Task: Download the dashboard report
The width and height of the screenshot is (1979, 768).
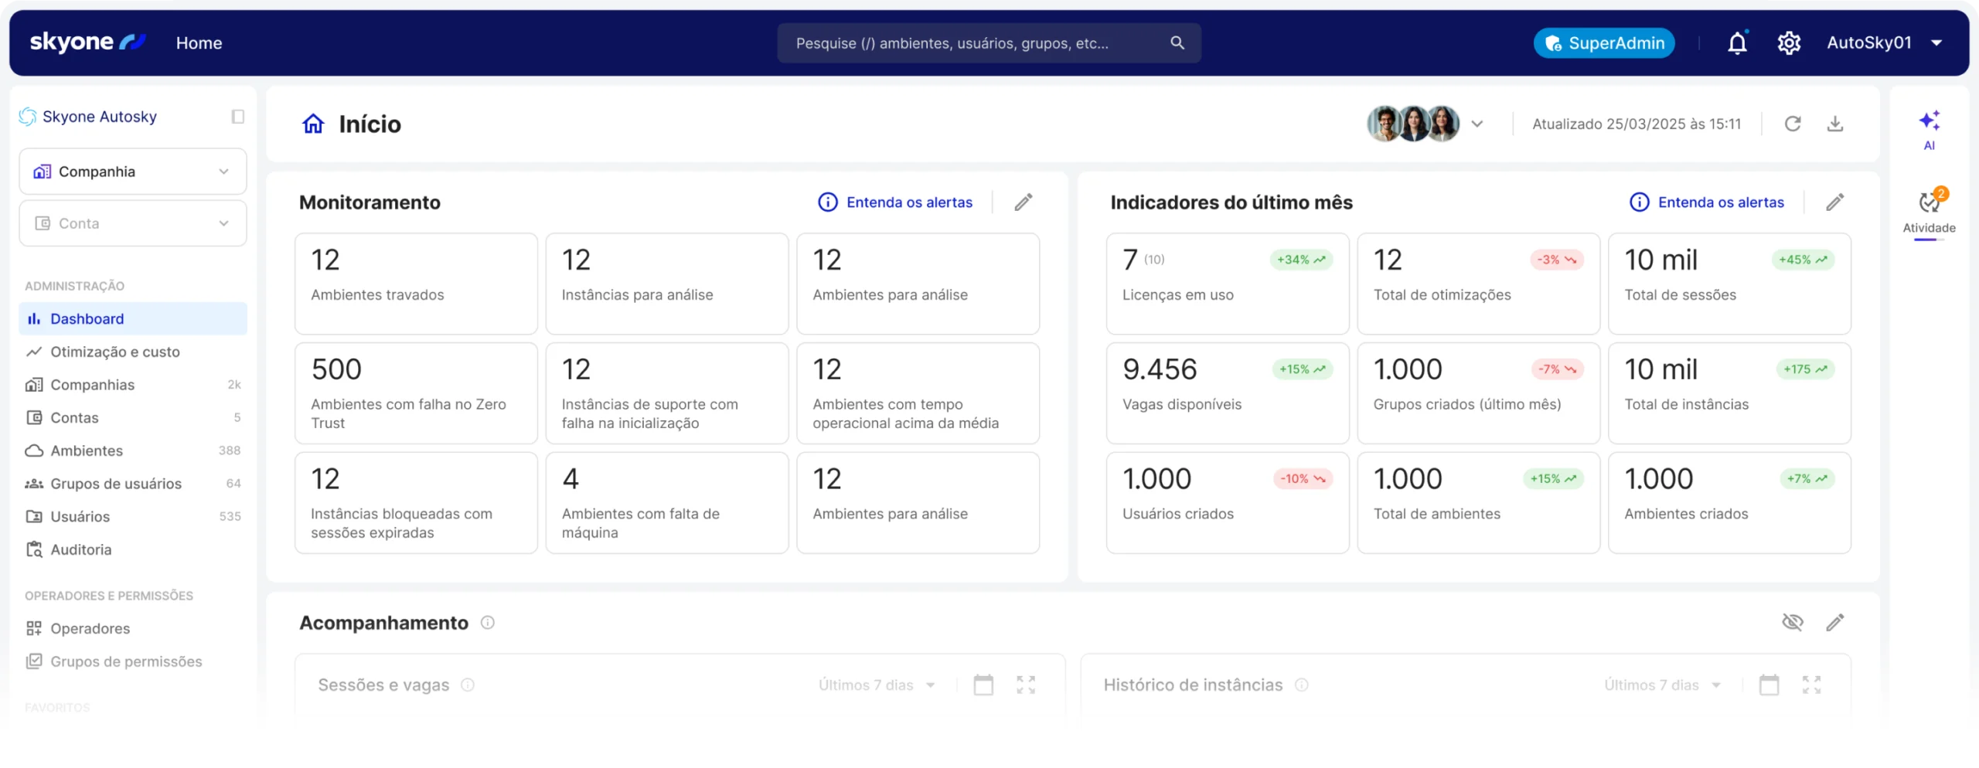Action: pos(1834,124)
